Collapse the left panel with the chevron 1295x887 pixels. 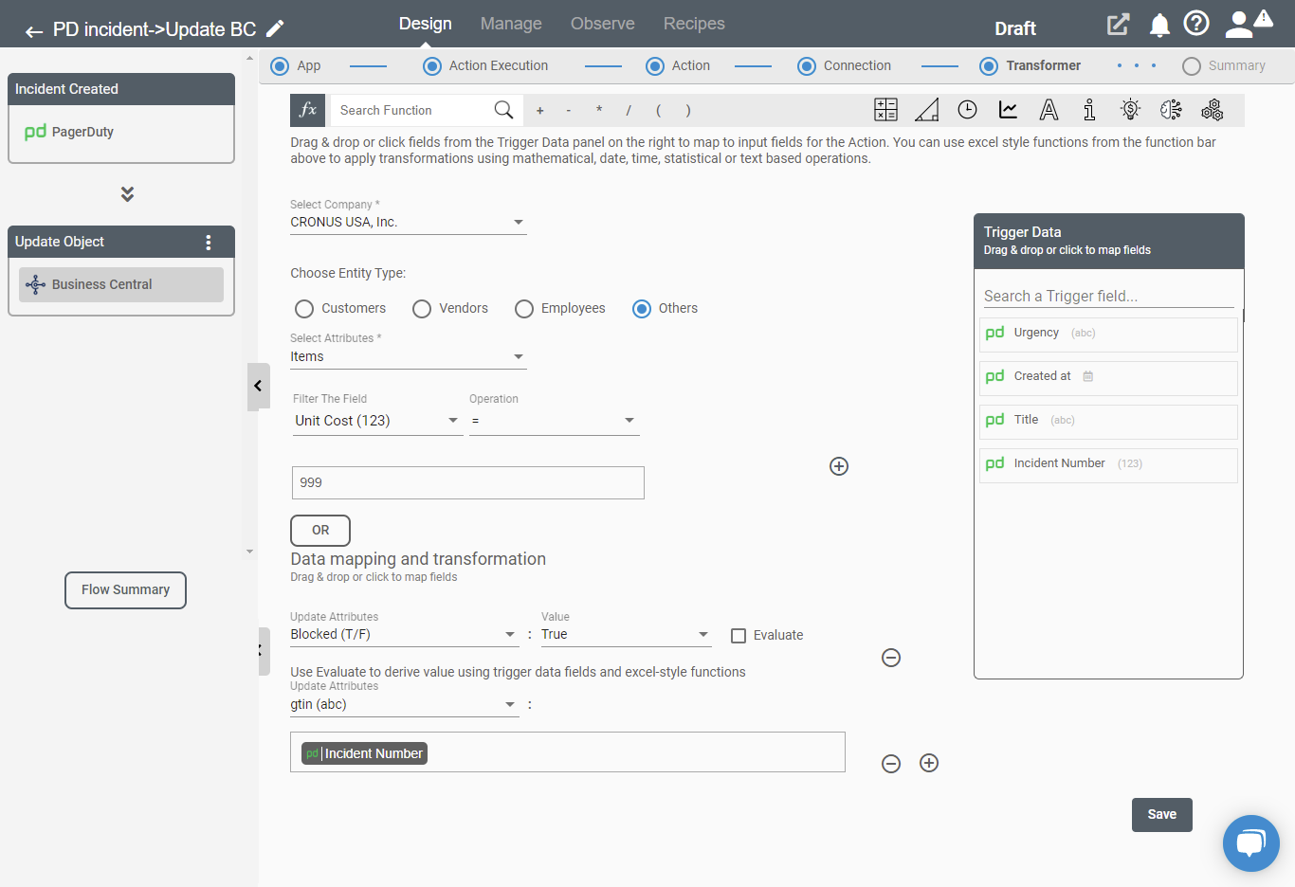tap(258, 387)
